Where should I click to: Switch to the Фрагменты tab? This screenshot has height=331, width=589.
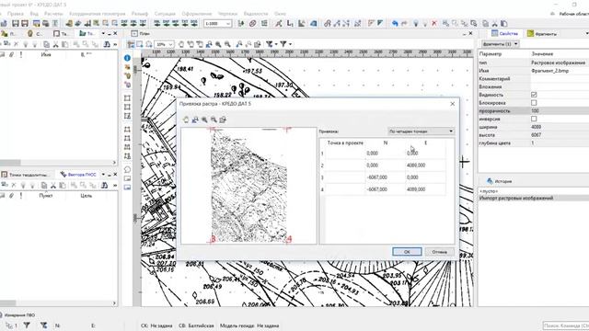[x=542, y=34]
